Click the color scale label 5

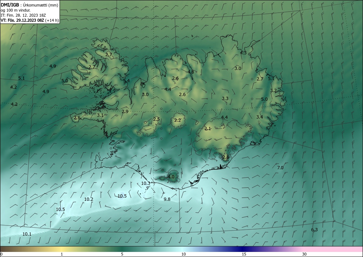pos(122,254)
